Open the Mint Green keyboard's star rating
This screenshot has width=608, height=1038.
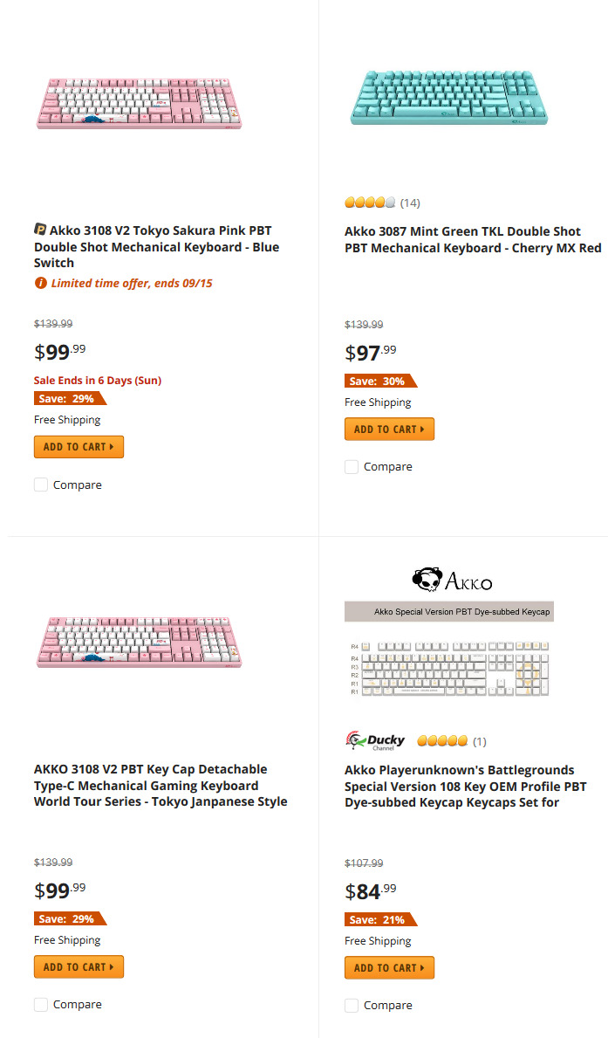click(370, 203)
